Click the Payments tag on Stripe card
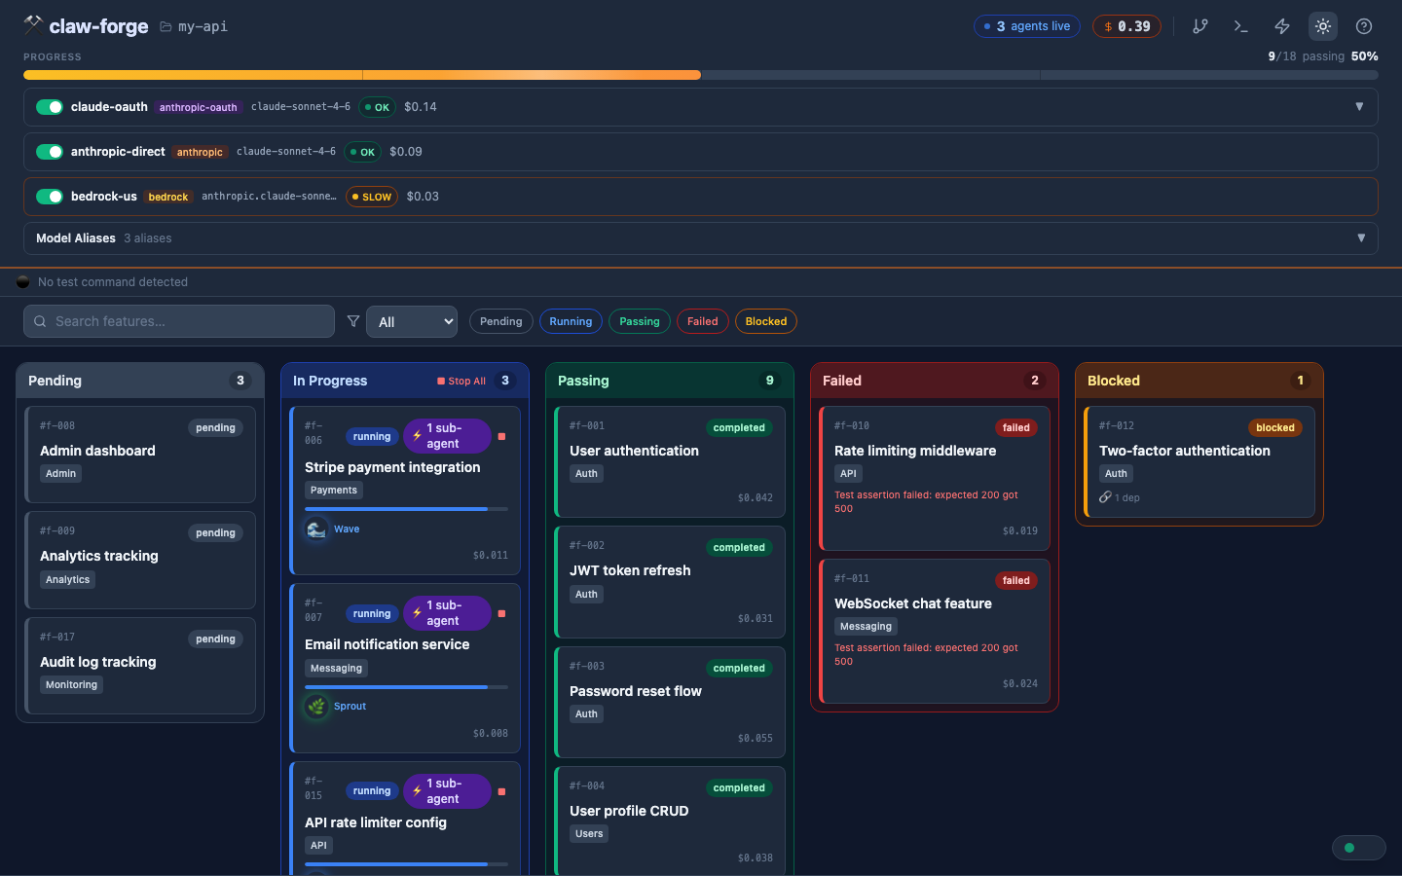1402x876 pixels. [334, 491]
